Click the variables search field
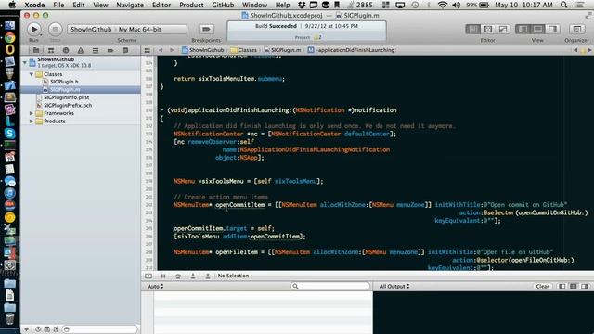 [330, 287]
